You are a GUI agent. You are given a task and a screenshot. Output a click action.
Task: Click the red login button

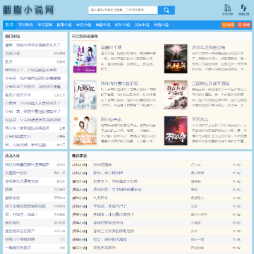244,25
